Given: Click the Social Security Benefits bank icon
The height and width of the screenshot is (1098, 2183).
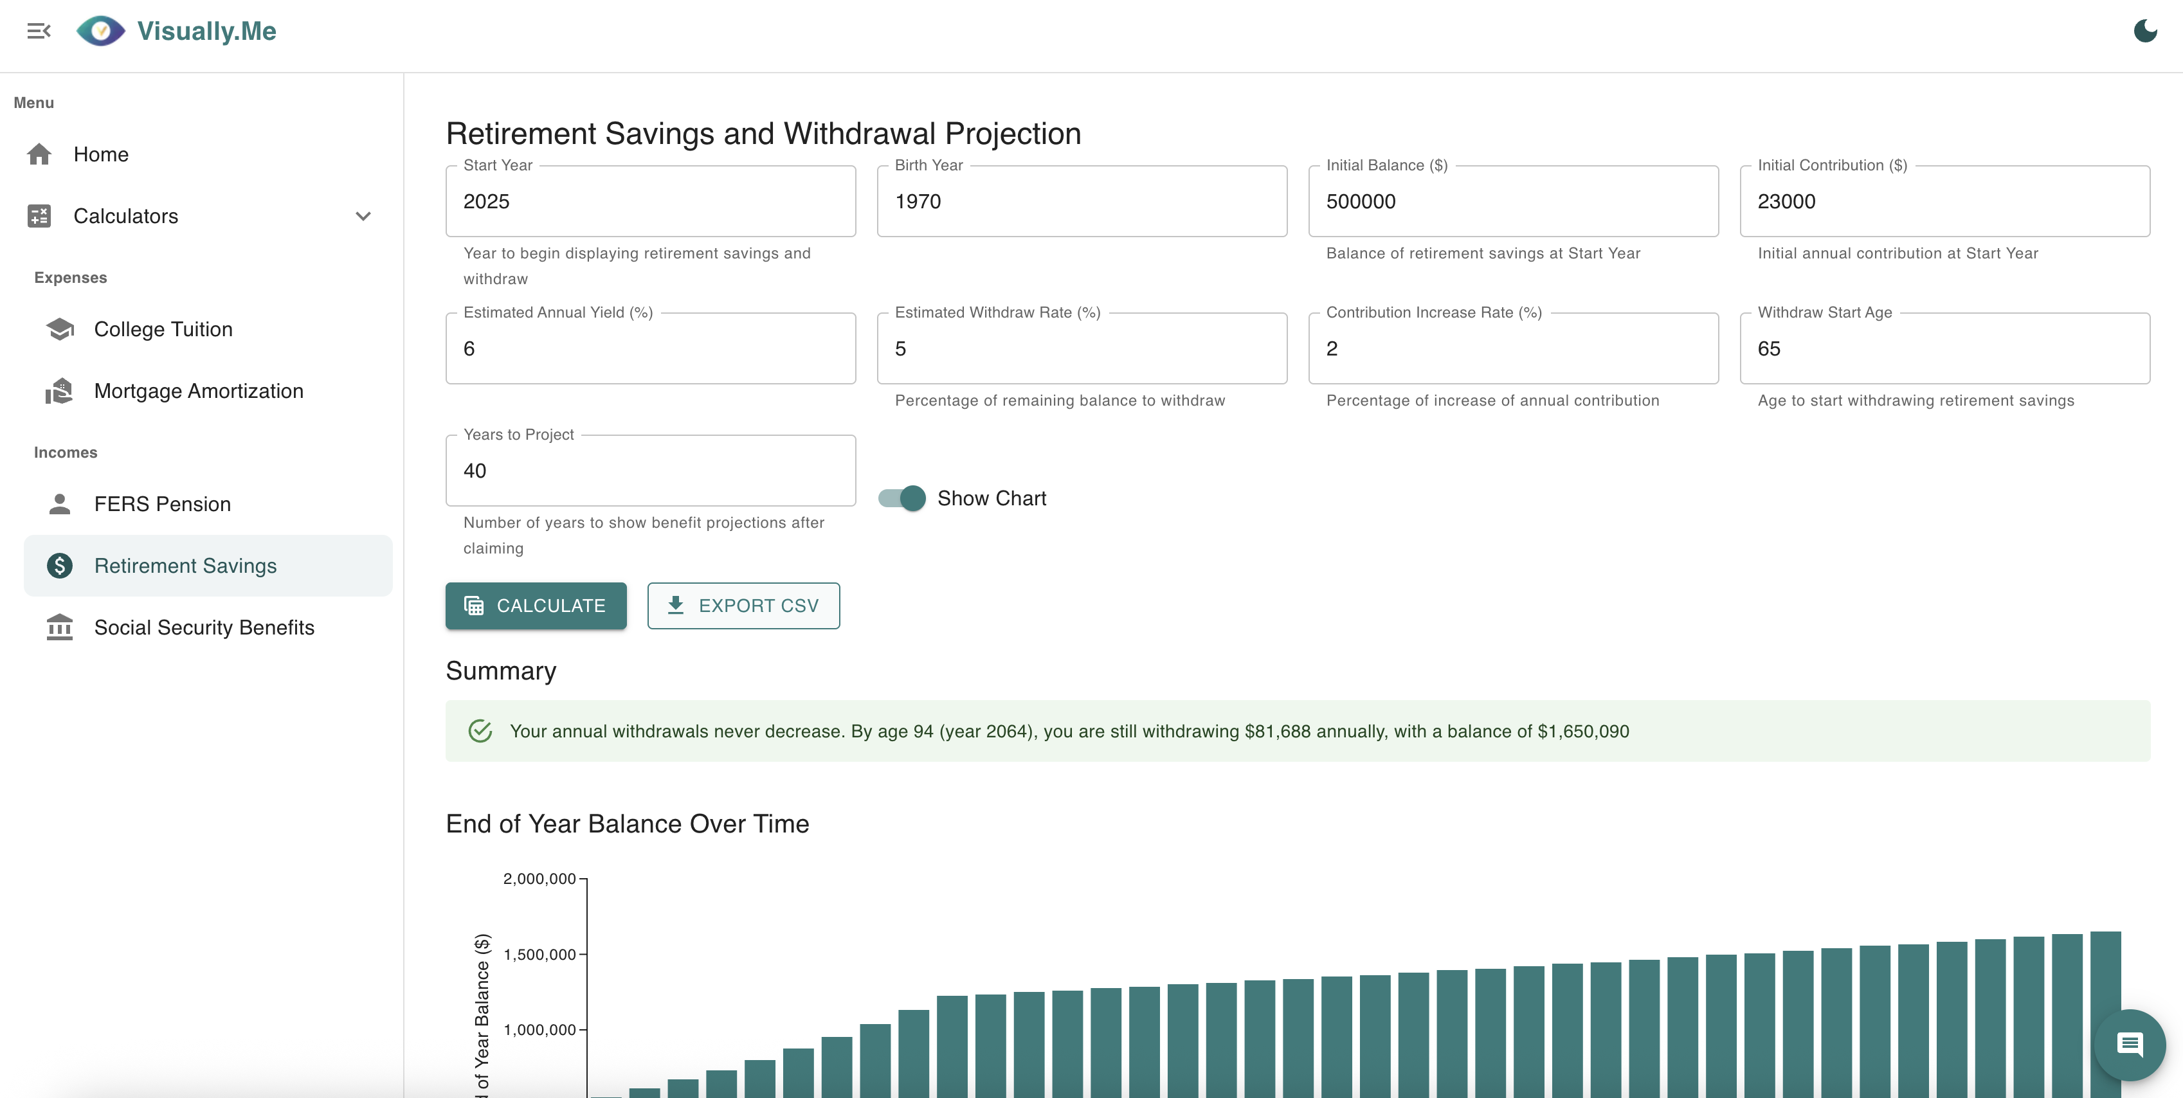Looking at the screenshot, I should click(x=59, y=628).
